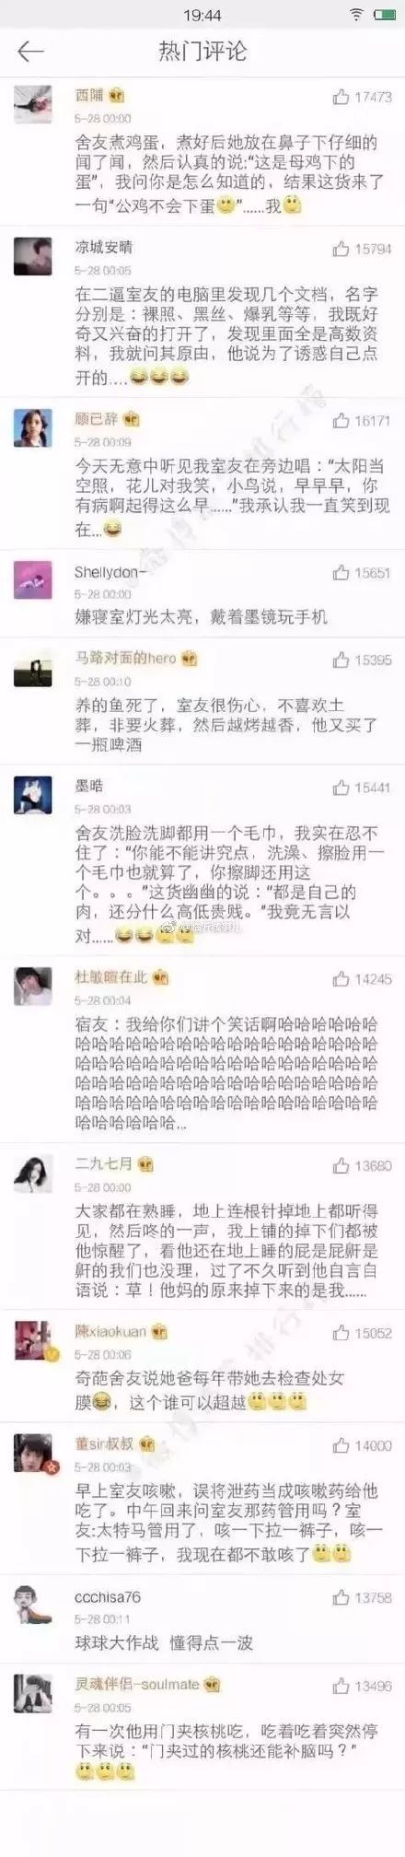Open username 马路对面的hero
The image size is (405, 1857).
click(x=125, y=658)
